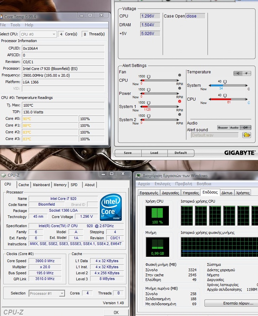Open the About tab in CPU-Z

coord(89,185)
